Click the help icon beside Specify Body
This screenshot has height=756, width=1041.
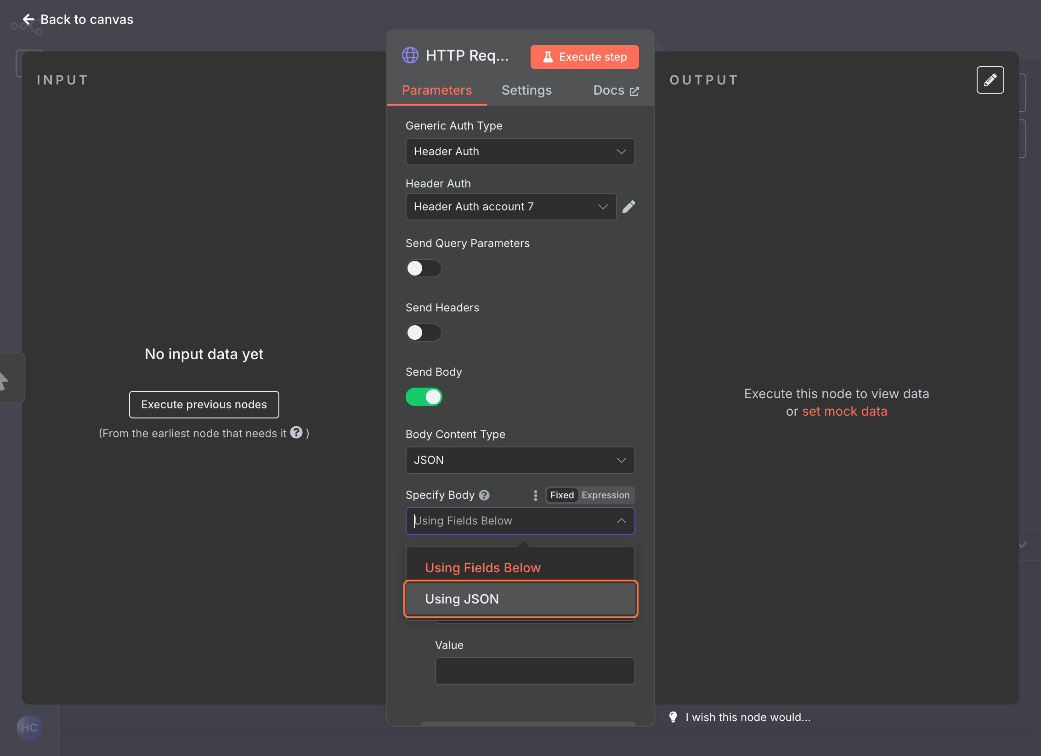pyautogui.click(x=484, y=495)
